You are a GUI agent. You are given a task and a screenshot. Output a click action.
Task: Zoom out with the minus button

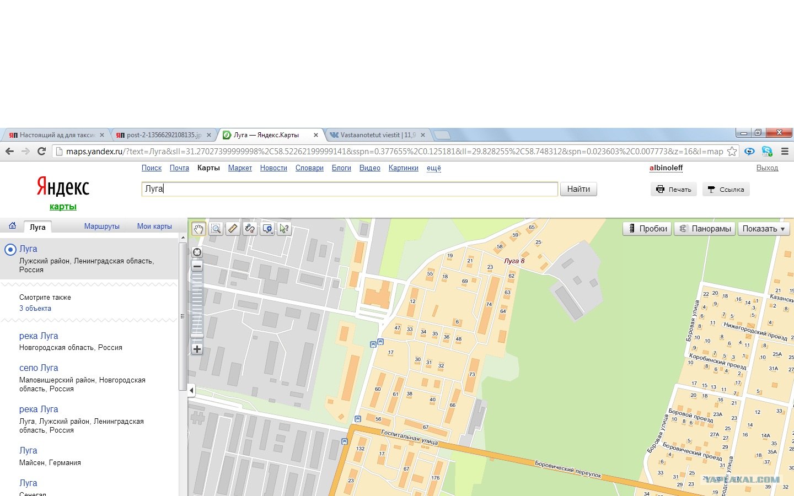[x=197, y=266]
